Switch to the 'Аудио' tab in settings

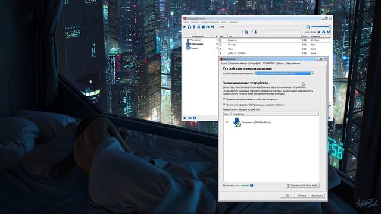tap(224, 64)
